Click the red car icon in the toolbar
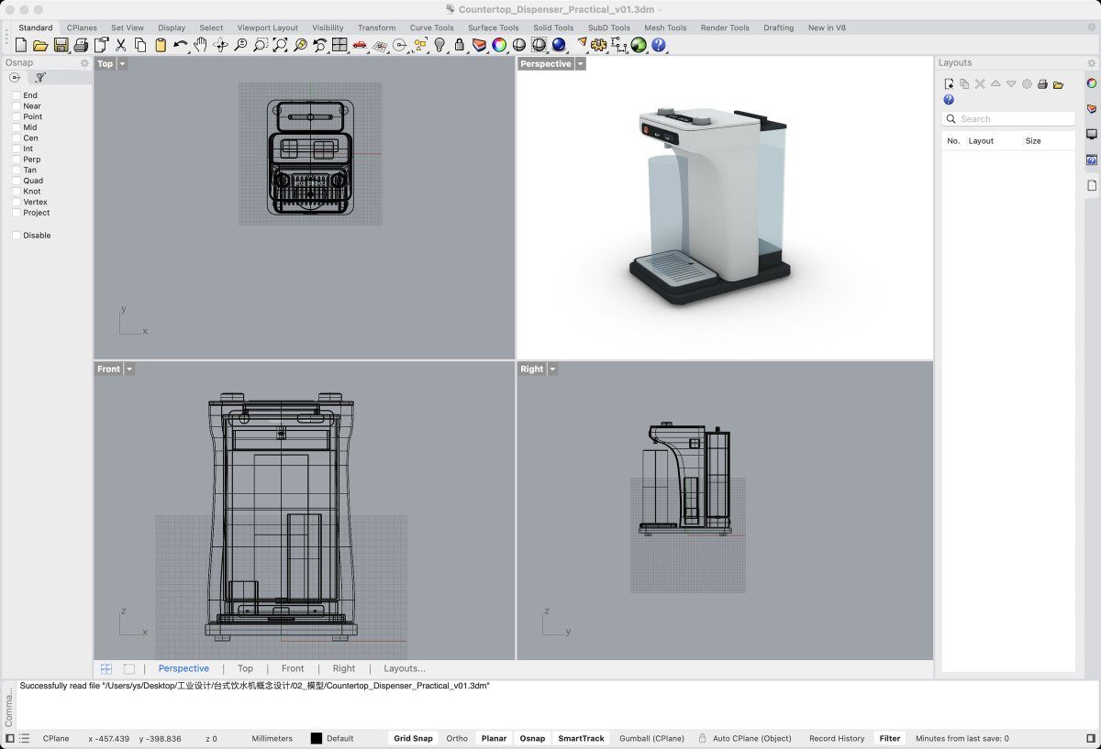 point(359,45)
